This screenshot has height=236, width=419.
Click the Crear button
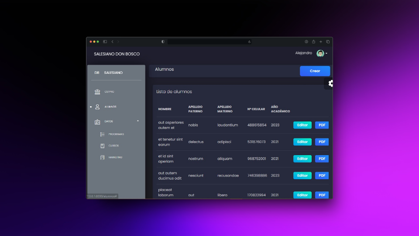click(315, 71)
